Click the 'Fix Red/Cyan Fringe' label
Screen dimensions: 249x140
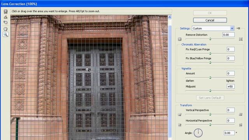198,49
